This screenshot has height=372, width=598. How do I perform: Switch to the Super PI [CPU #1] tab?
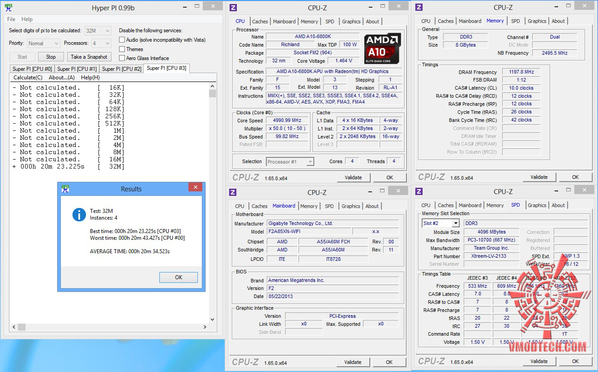[77, 69]
